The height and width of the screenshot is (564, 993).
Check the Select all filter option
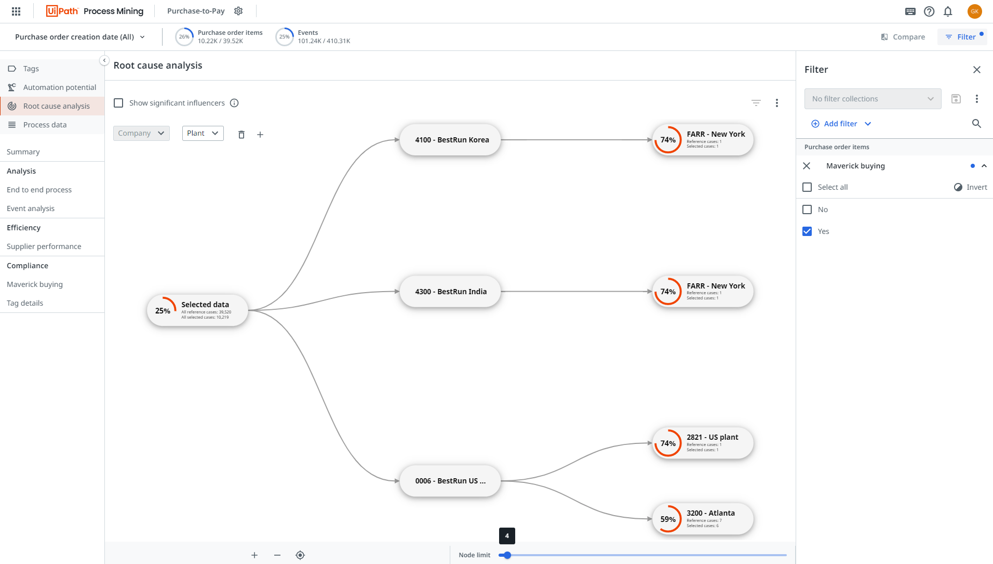(807, 187)
